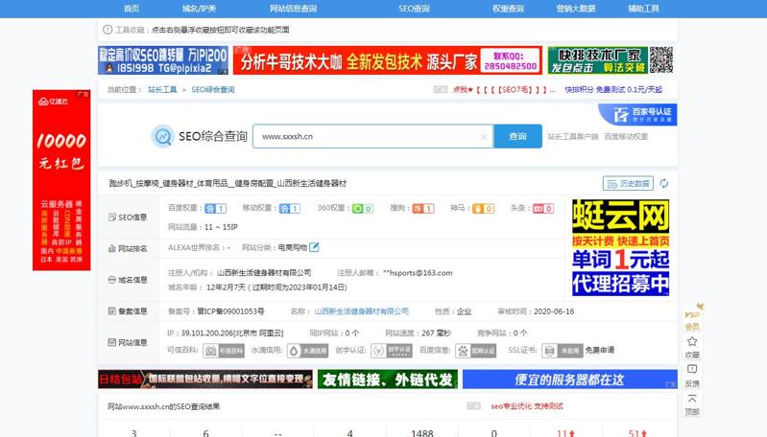Viewport: 767px width, 437px height.
Task: Click the 网站排名 row label
Action: [128, 248]
